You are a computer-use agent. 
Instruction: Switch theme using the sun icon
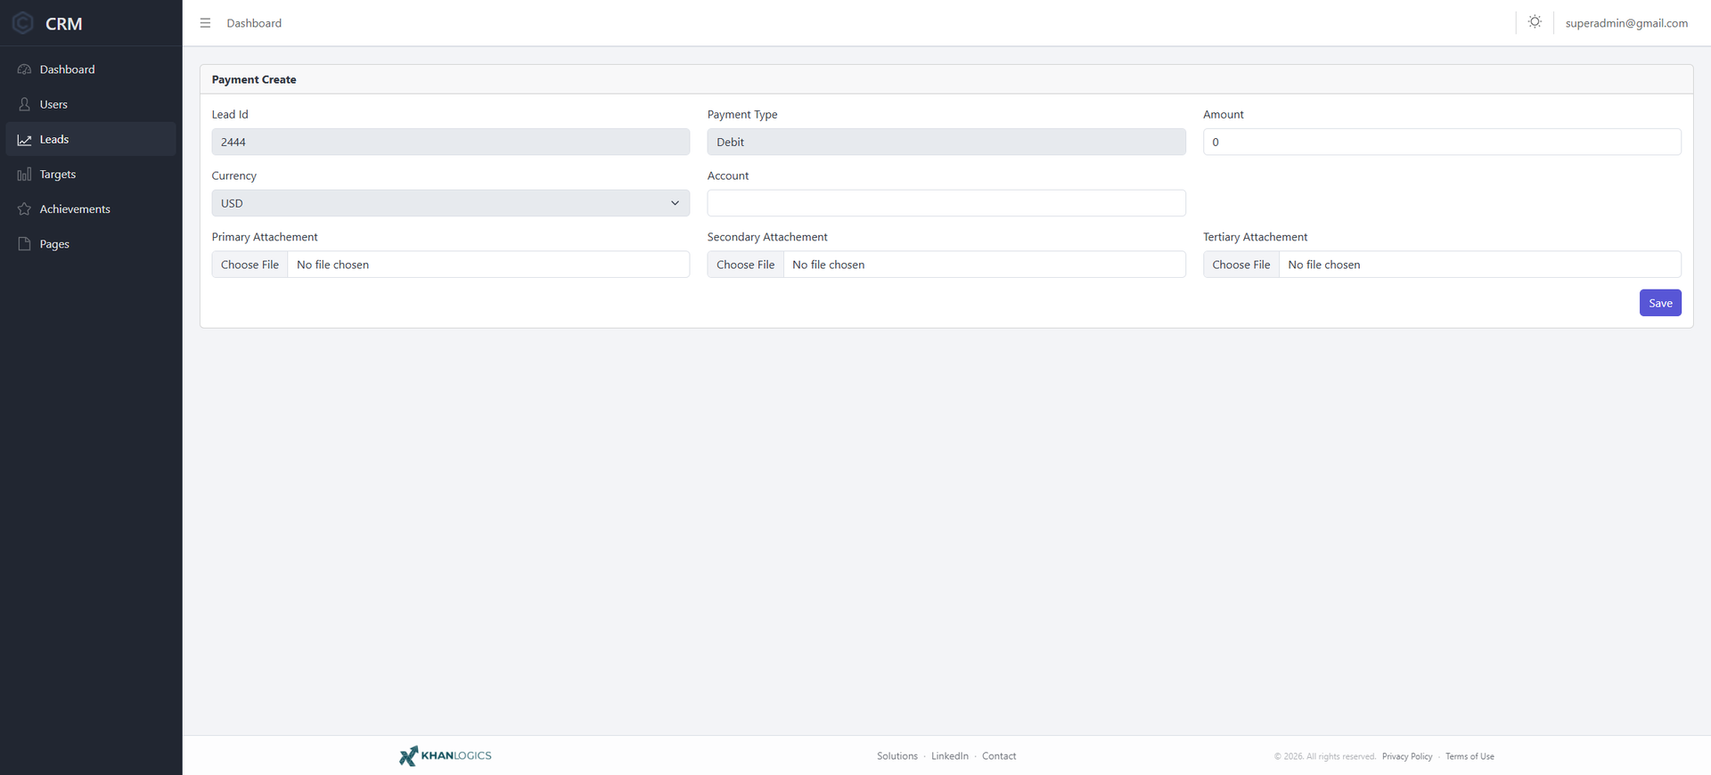[1535, 22]
